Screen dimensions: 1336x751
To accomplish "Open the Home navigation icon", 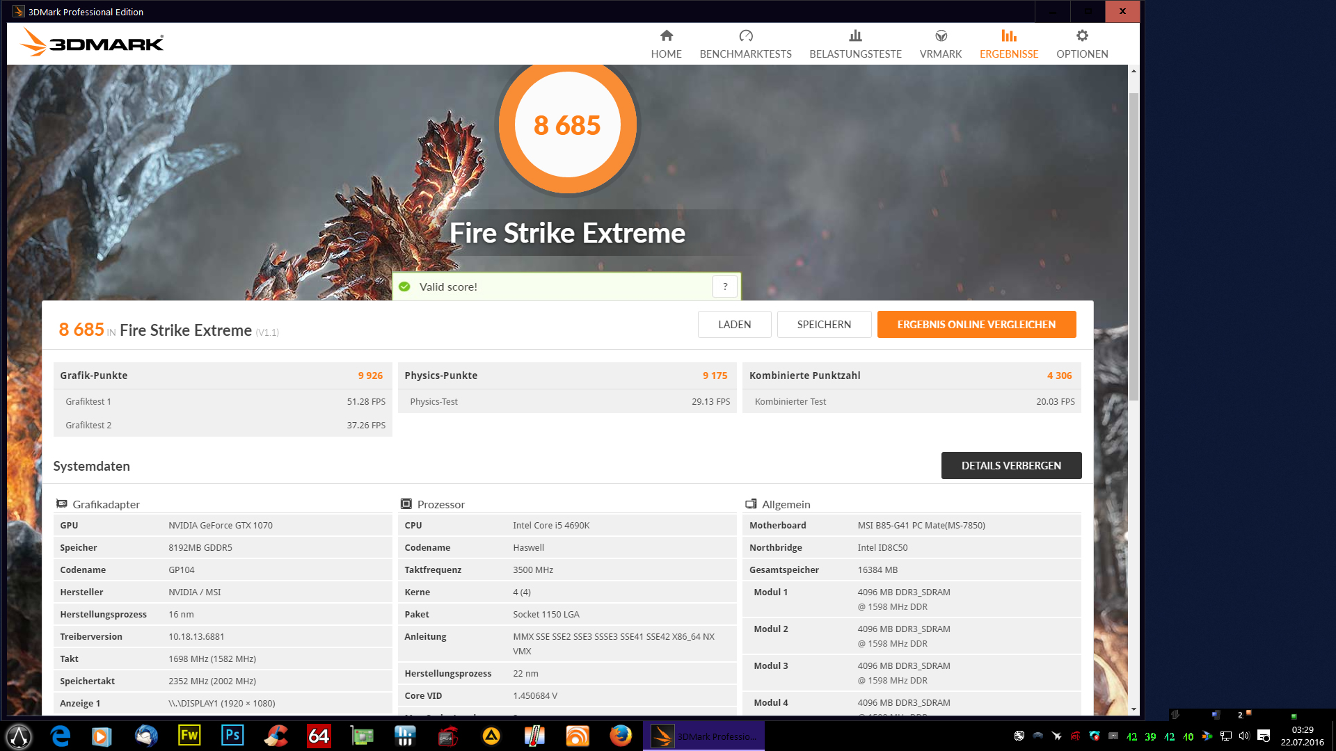I will coord(666,36).
